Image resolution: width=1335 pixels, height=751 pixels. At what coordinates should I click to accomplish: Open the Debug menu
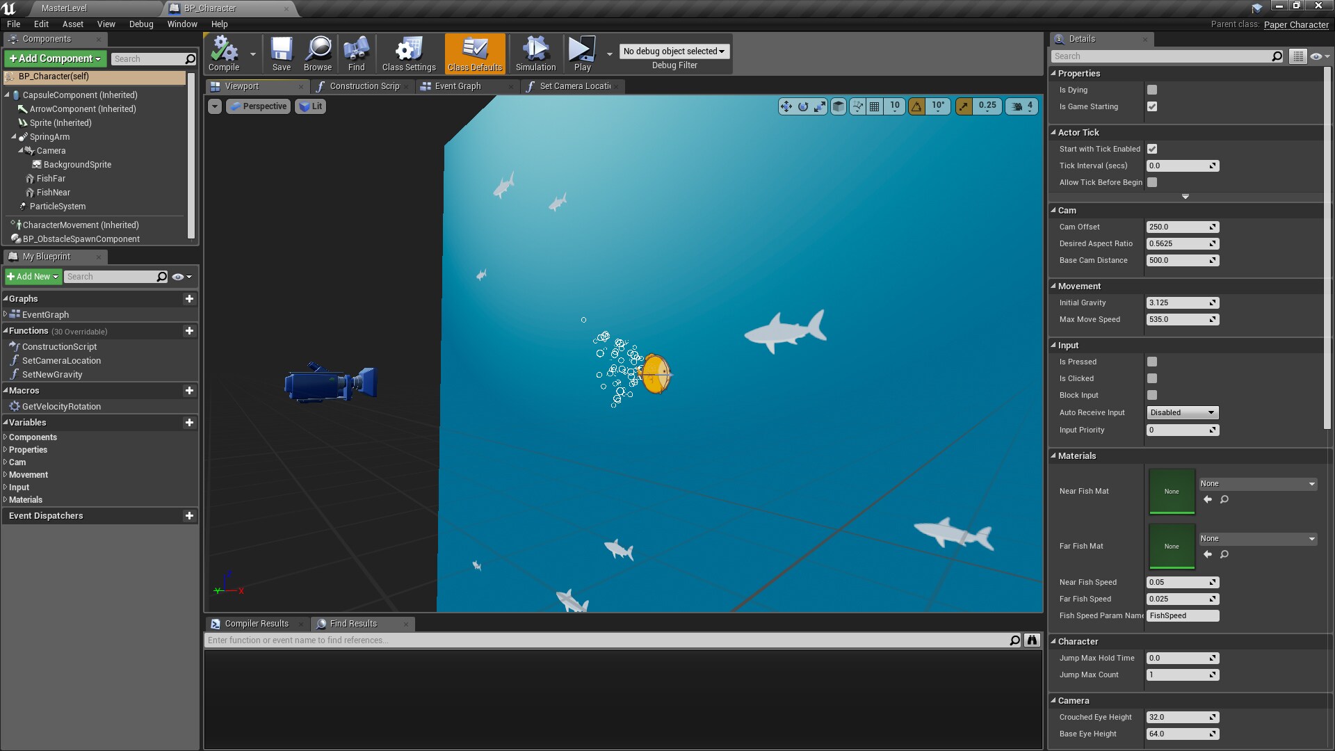coord(140,24)
